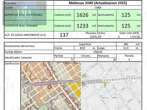Click 'Semicubierta' in the Construible row
The height and width of the screenshot is (110, 147).
106,15
